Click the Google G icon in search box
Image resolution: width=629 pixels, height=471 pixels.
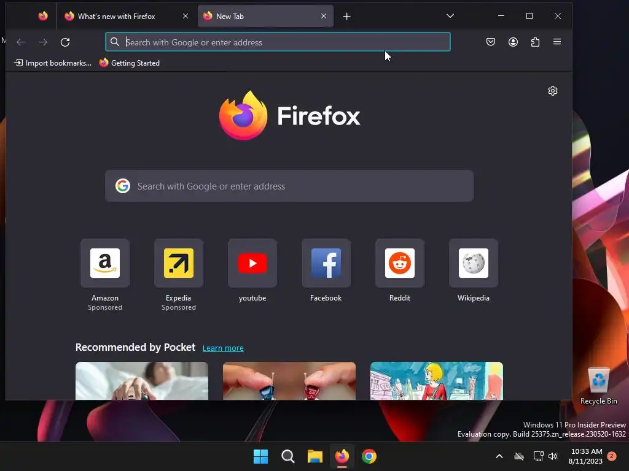[x=123, y=186]
